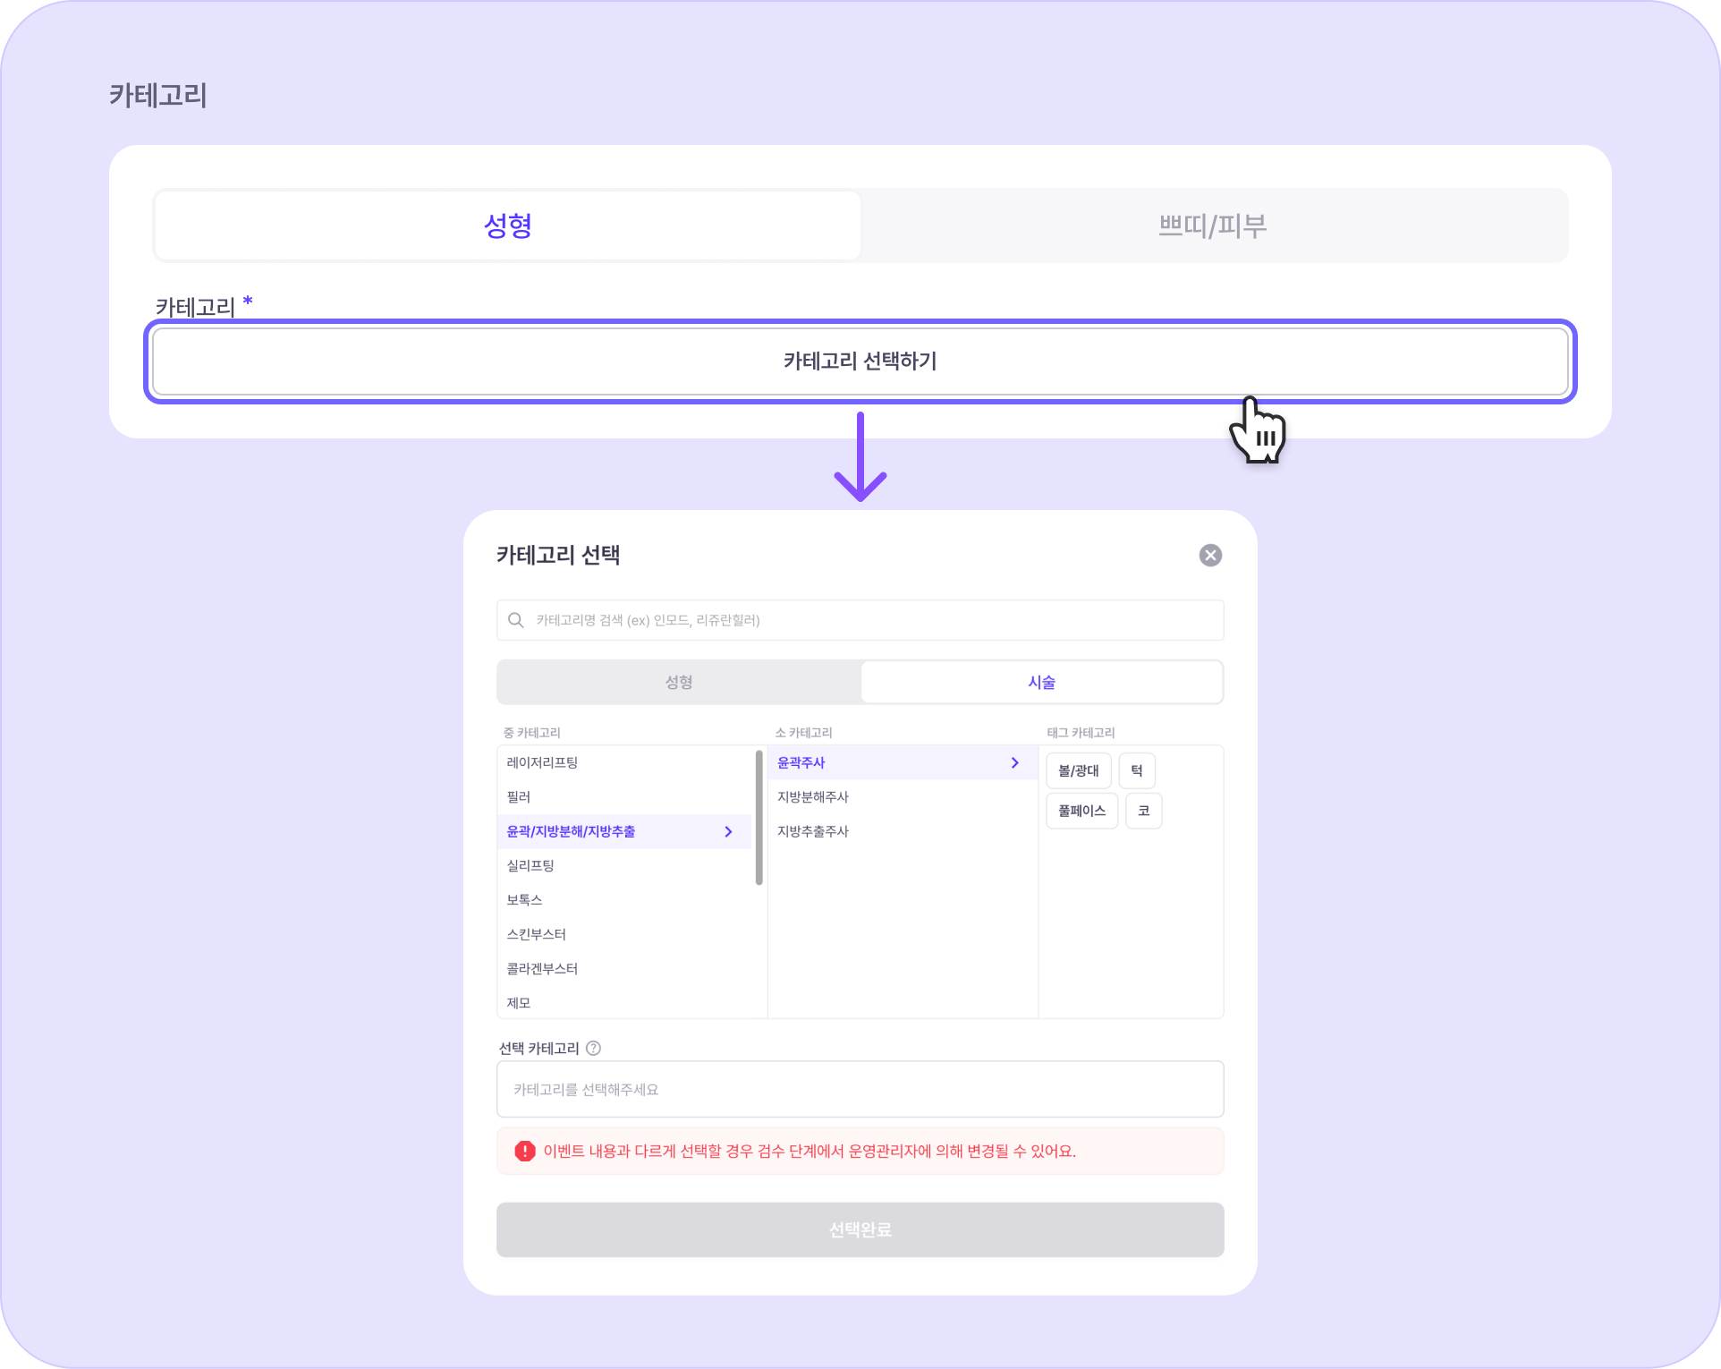Expand the 윤곽/지방분해/지방추출 chevron arrow
The image size is (1721, 1369).
728,831
